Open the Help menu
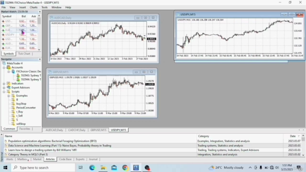Viewport: 306px width, 172px height. (x=68, y=8)
